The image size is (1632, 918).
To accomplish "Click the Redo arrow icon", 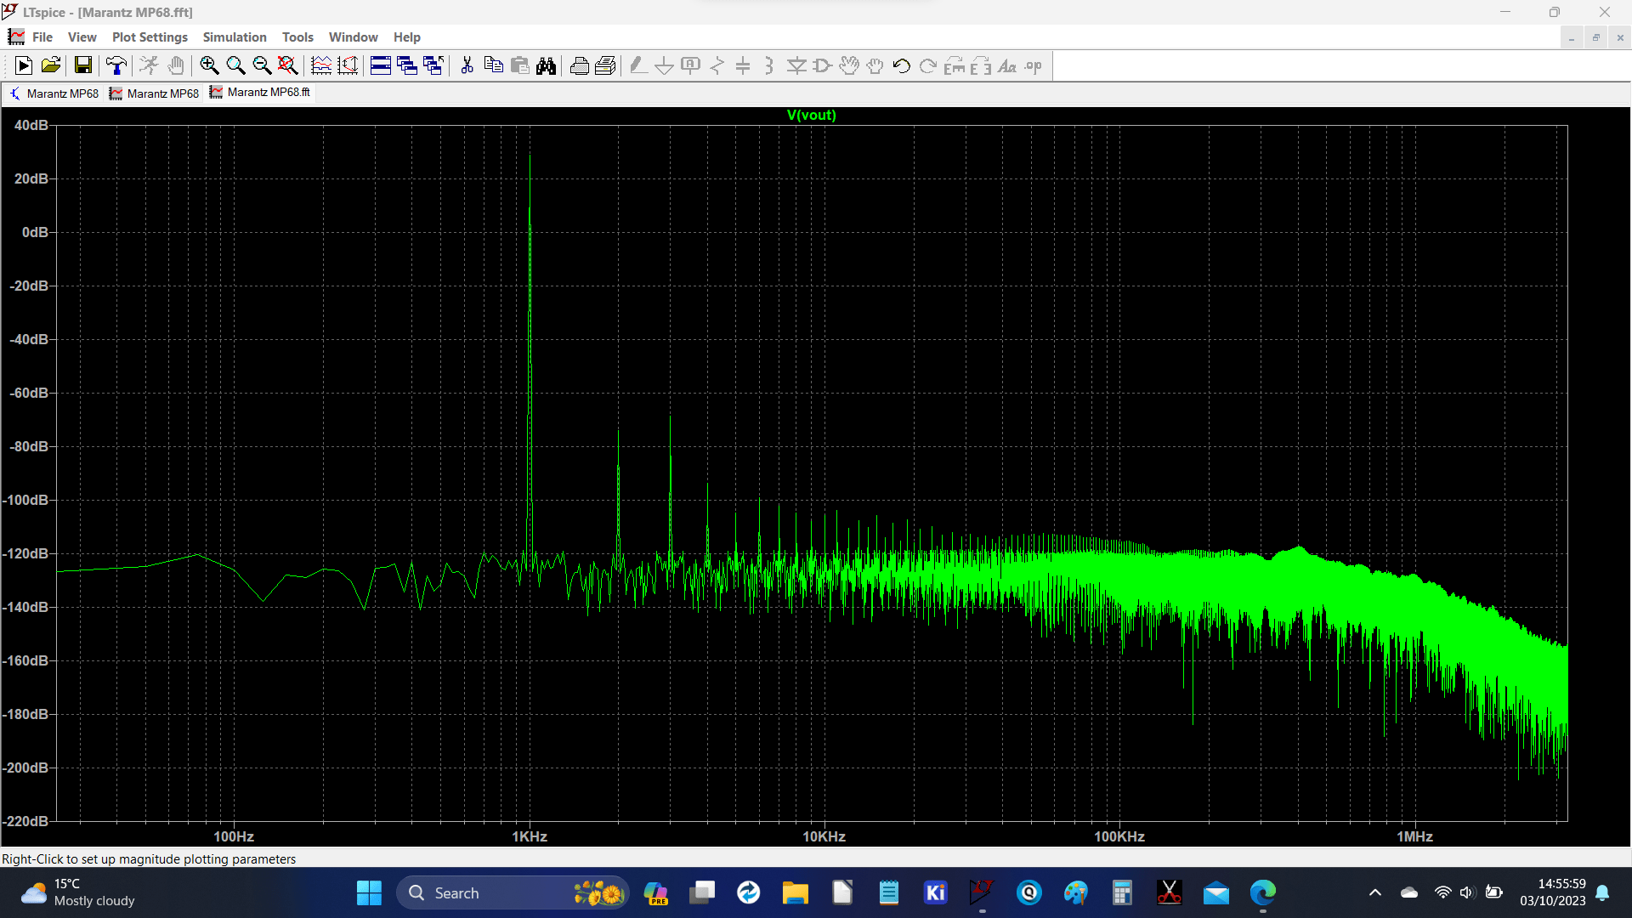I will point(928,65).
